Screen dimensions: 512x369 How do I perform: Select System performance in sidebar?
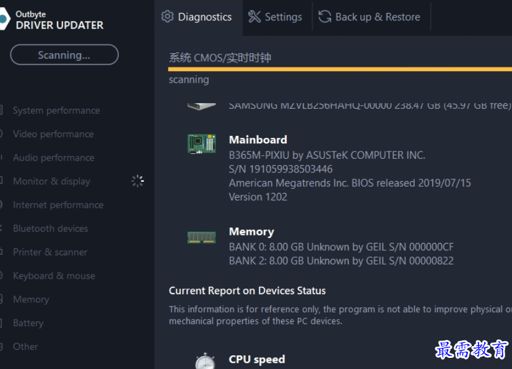pos(56,111)
